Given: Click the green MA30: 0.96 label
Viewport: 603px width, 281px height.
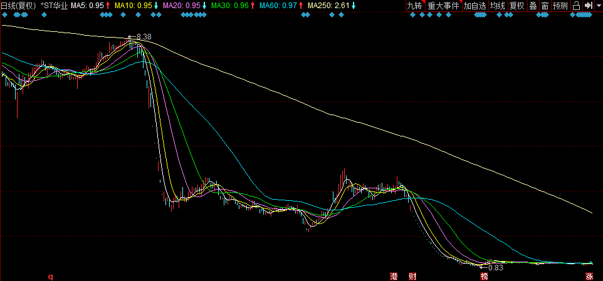Looking at the screenshot, I should [x=230, y=6].
